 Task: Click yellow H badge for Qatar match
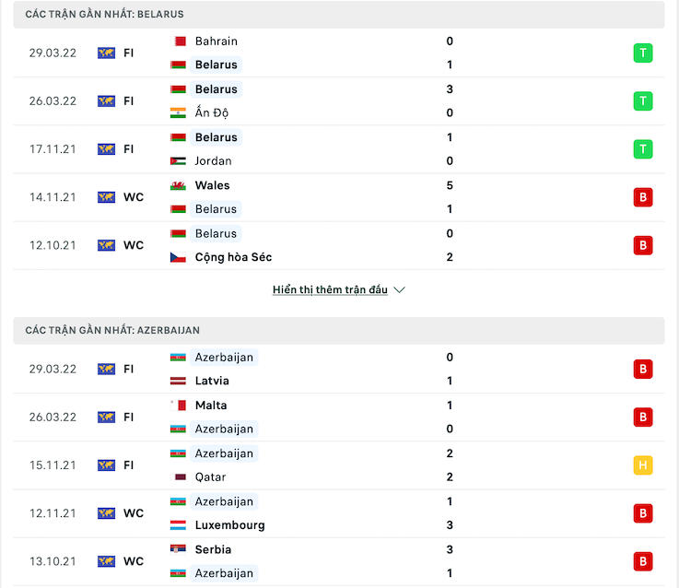point(643,465)
